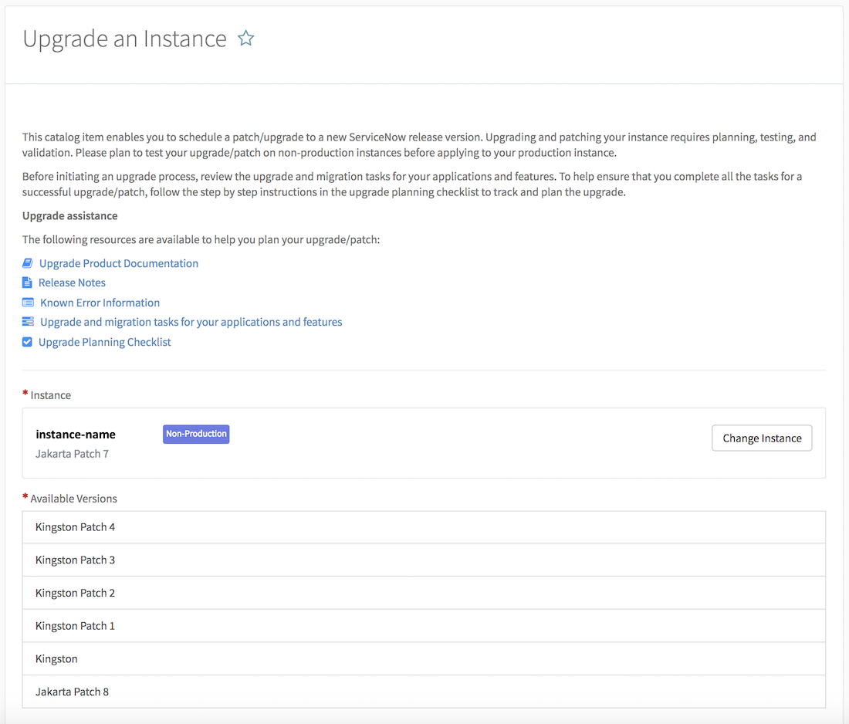Image resolution: width=849 pixels, height=724 pixels.
Task: Click the document icon beside Release Notes
Action: pos(27,282)
